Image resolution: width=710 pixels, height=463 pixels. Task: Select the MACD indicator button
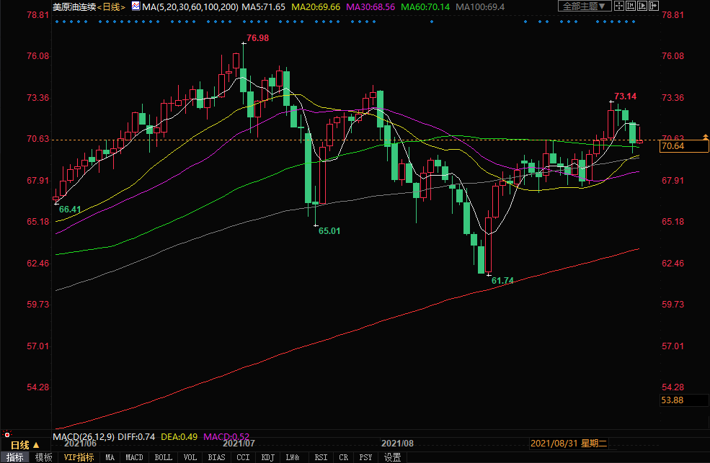[135, 457]
